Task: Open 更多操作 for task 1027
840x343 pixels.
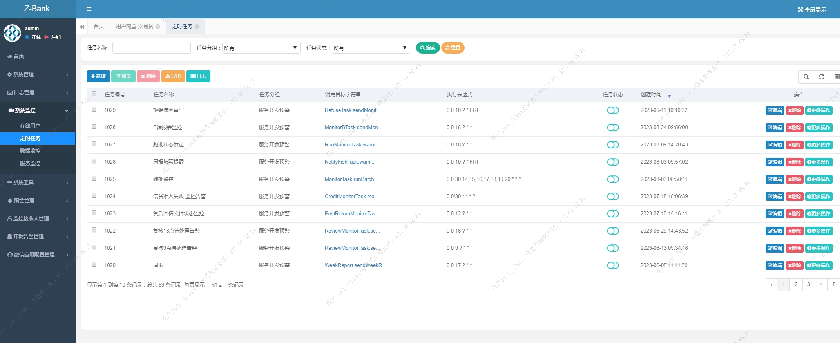Action: point(819,145)
